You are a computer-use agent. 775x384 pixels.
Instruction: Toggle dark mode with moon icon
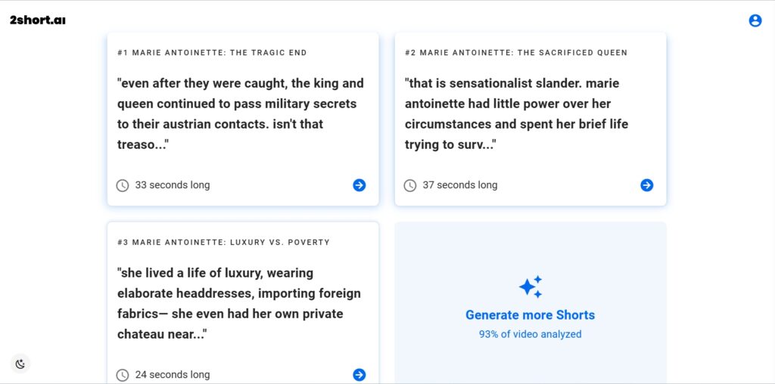click(20, 364)
